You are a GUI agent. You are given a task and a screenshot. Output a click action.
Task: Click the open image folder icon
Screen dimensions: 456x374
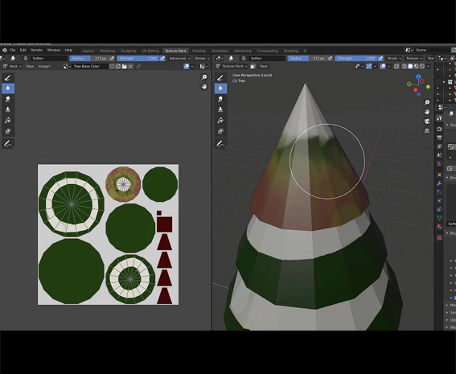pyautogui.click(x=125, y=66)
